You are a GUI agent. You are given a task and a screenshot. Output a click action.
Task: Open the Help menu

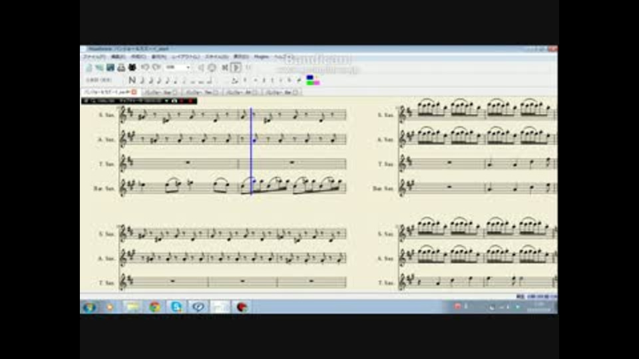tap(284, 57)
